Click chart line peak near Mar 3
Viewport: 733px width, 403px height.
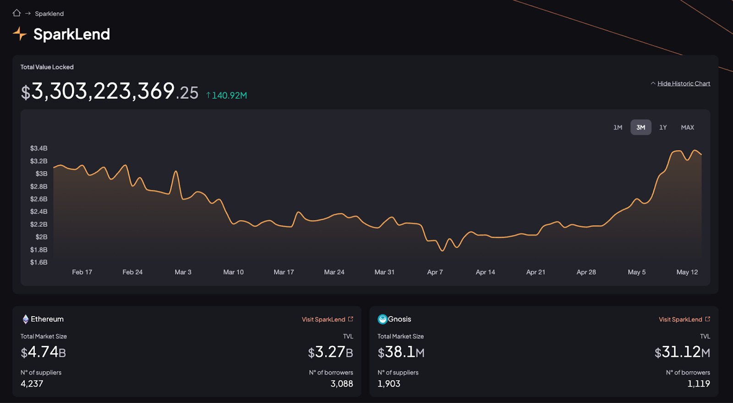pos(175,172)
